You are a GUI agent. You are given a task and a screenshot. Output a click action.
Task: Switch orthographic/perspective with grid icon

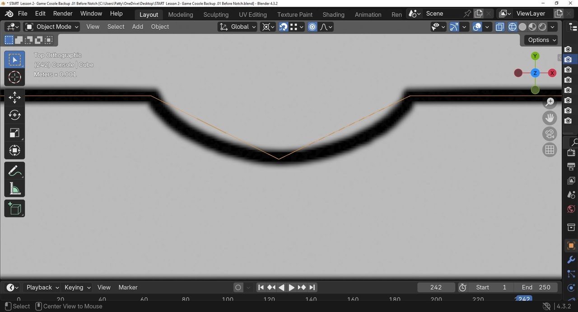550,149
